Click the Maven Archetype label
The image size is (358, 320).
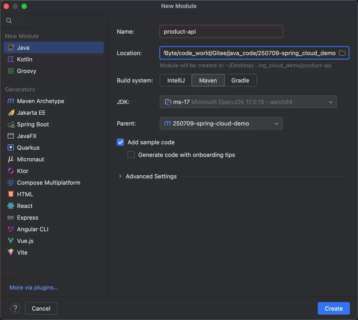pos(41,101)
